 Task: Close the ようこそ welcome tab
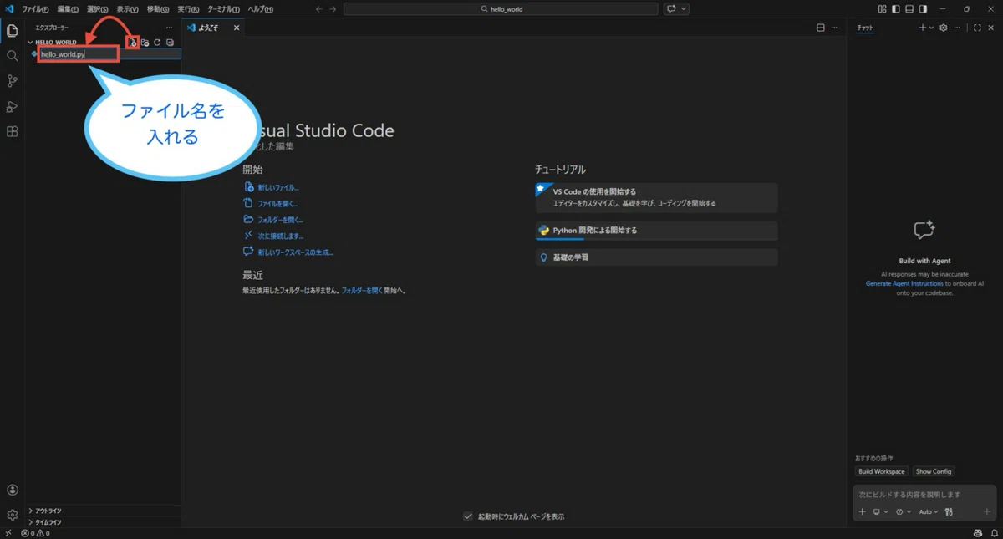pos(237,28)
